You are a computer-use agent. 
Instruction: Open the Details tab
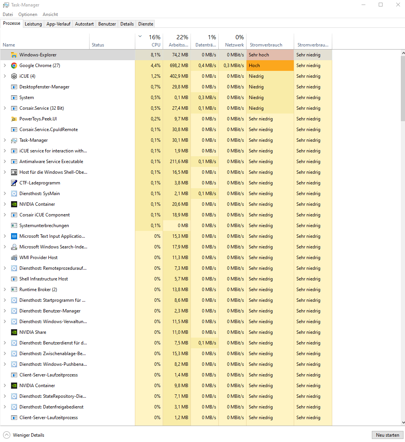[x=127, y=24]
